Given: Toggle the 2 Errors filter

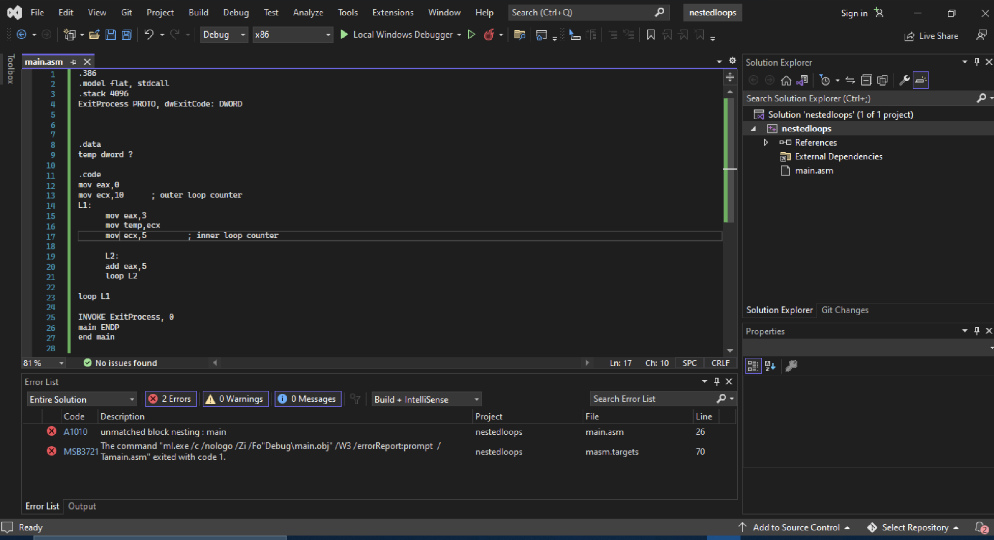Looking at the screenshot, I should click(x=170, y=399).
